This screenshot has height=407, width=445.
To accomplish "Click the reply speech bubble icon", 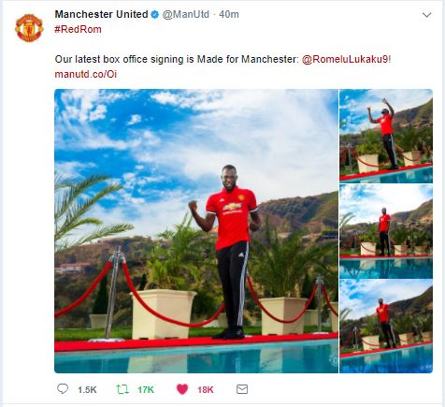I will (63, 389).
